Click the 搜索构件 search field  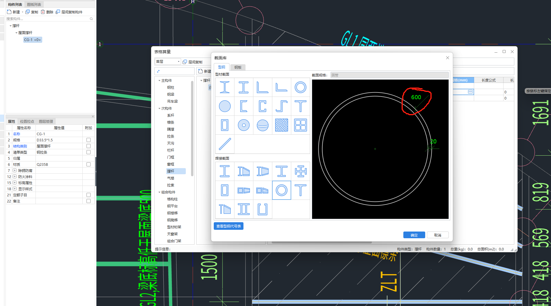(50, 19)
